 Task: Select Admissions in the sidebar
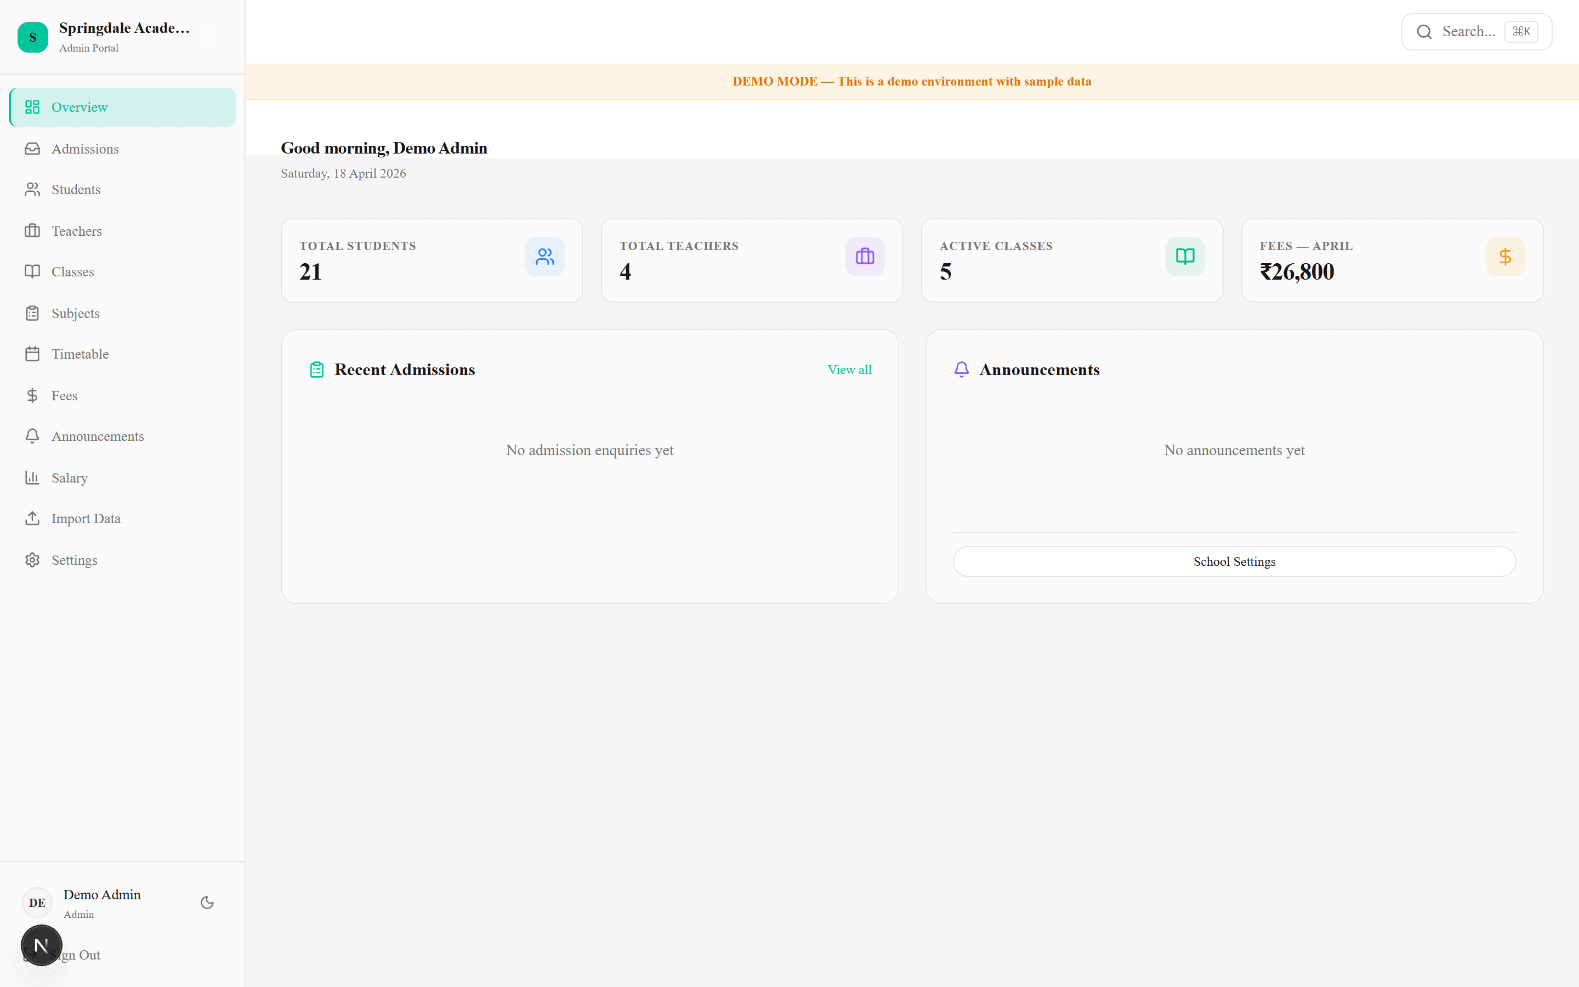pos(84,148)
